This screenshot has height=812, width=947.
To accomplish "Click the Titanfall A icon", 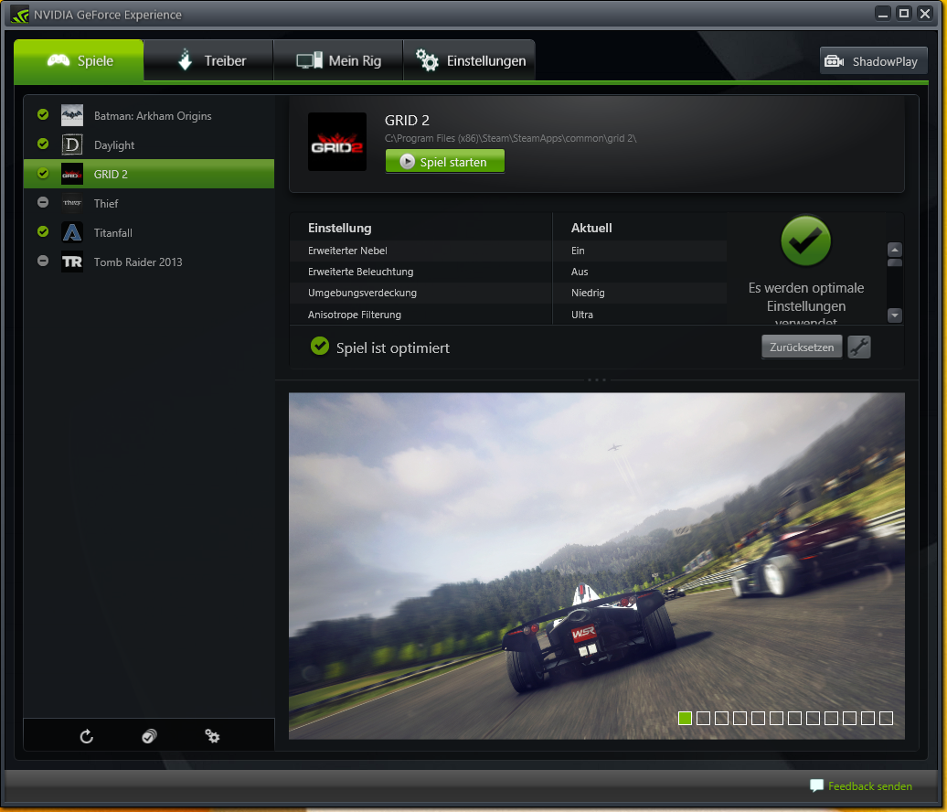I will click(72, 232).
